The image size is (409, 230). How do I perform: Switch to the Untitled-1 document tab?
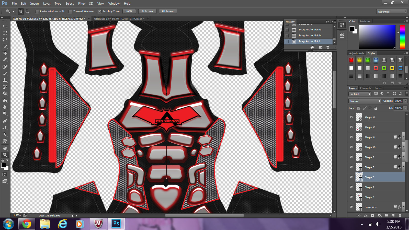click(x=119, y=19)
